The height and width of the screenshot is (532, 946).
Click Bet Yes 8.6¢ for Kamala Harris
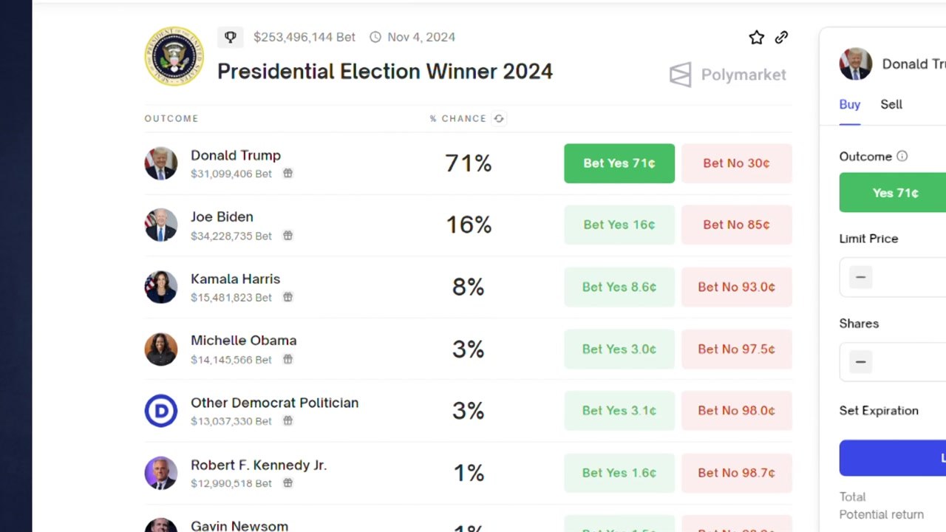pyautogui.click(x=619, y=287)
